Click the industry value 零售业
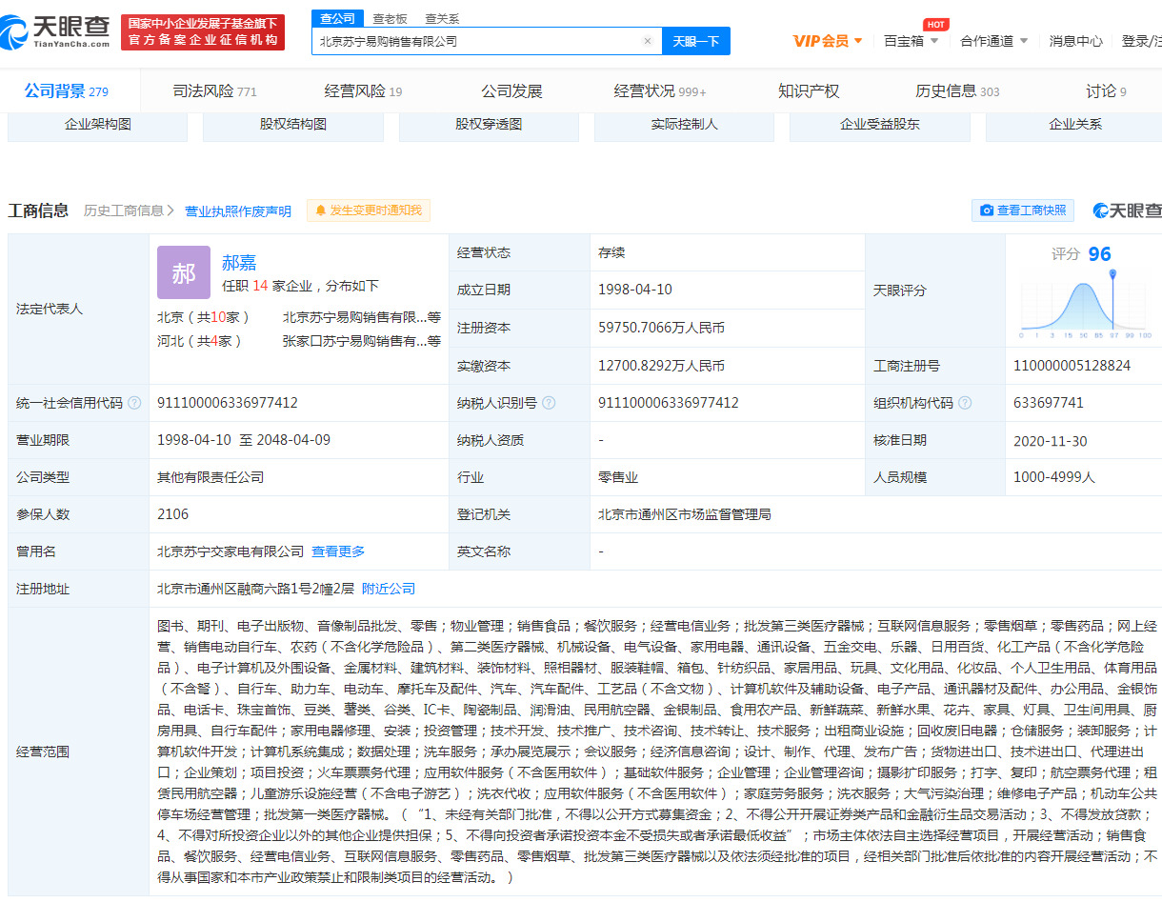 coord(617,477)
